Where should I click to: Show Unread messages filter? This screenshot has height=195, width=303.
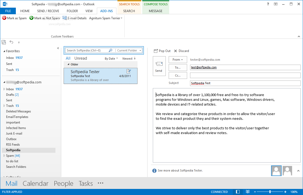(81, 58)
